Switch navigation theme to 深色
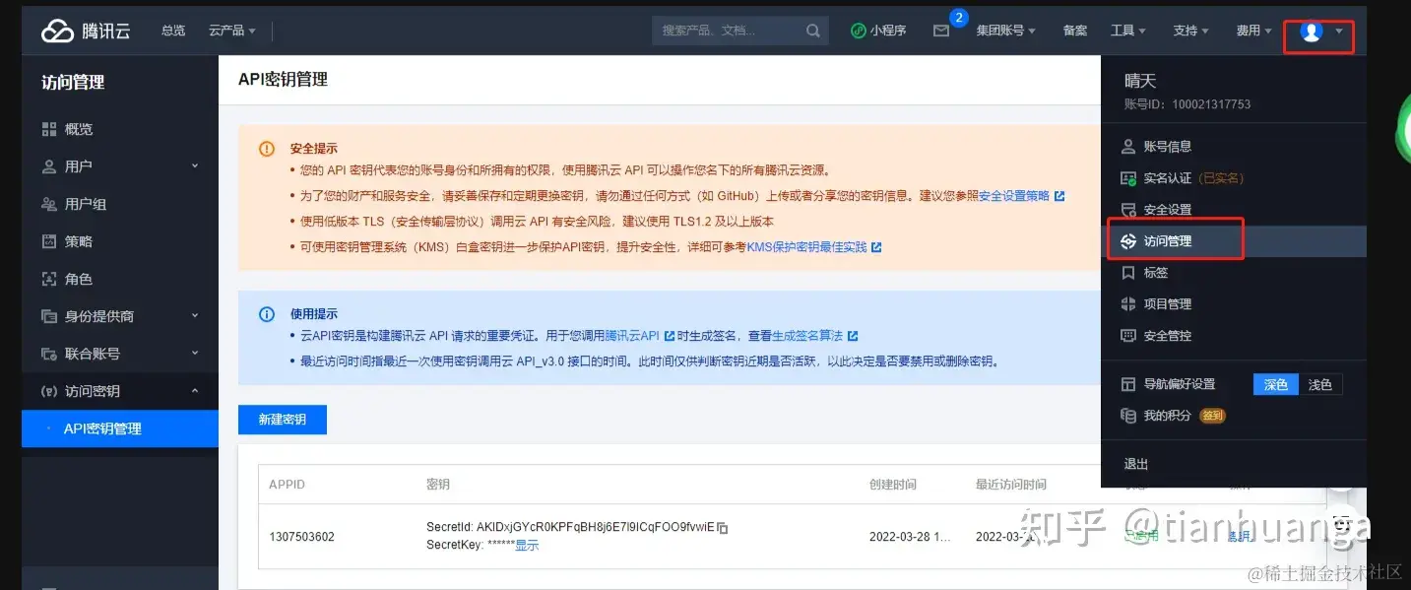The height and width of the screenshot is (590, 1411). [1276, 384]
